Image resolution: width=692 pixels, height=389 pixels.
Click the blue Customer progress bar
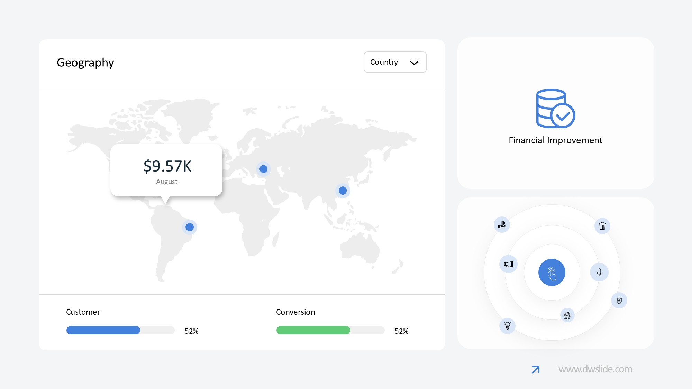click(x=103, y=330)
